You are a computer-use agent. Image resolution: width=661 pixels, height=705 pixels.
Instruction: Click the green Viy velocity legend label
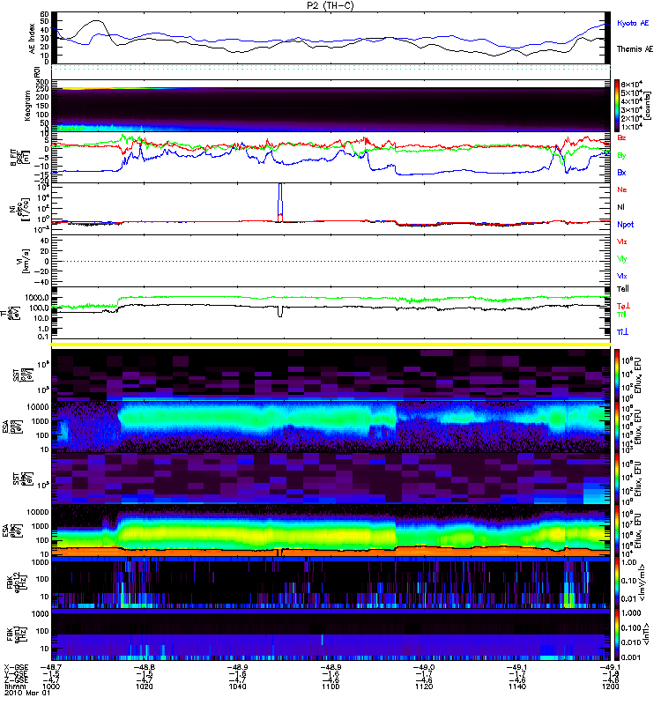pos(621,259)
